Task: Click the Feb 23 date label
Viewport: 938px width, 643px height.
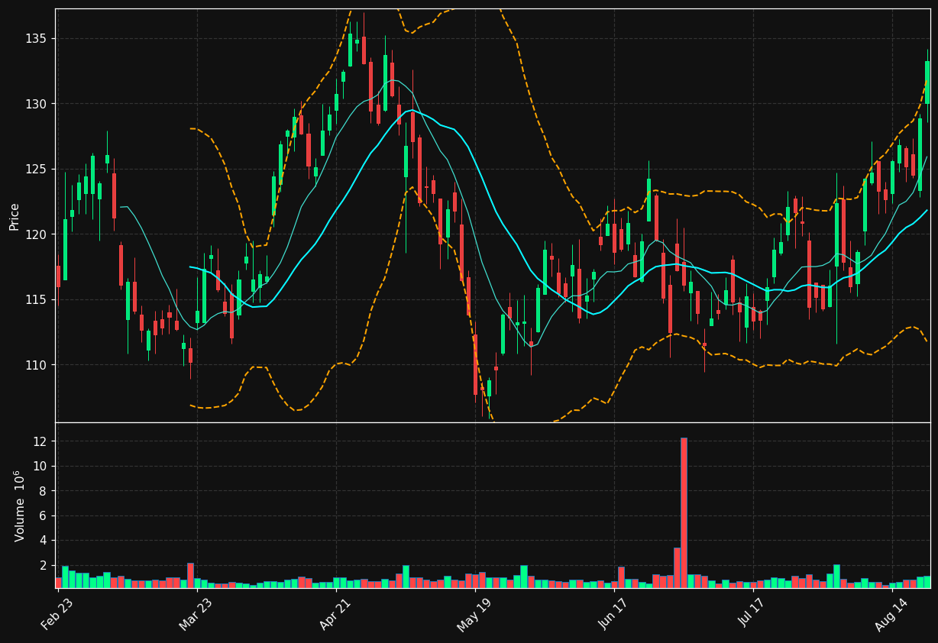Action: pos(57,614)
